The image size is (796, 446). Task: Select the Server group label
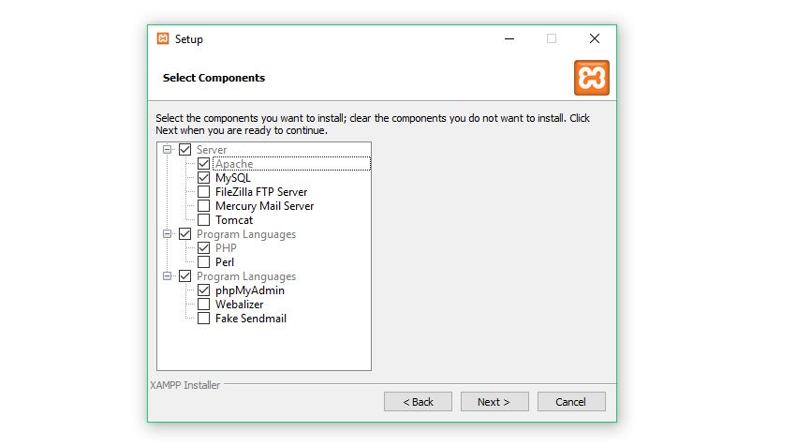212,149
